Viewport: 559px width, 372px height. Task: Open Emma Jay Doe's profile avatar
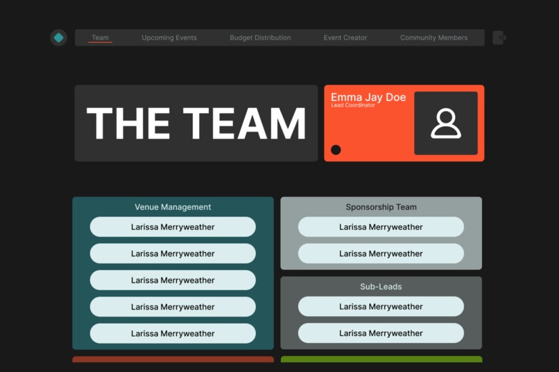click(x=446, y=123)
